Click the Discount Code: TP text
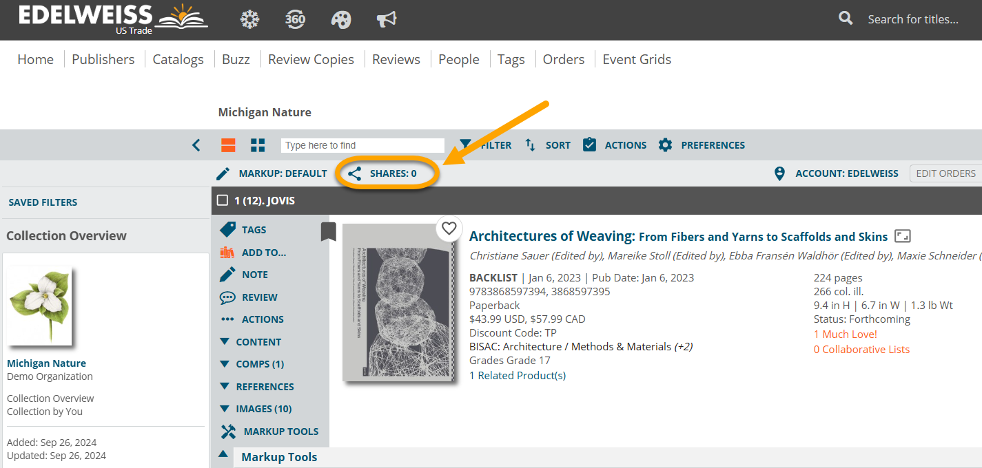Viewport: 982px width, 468px height. (513, 333)
